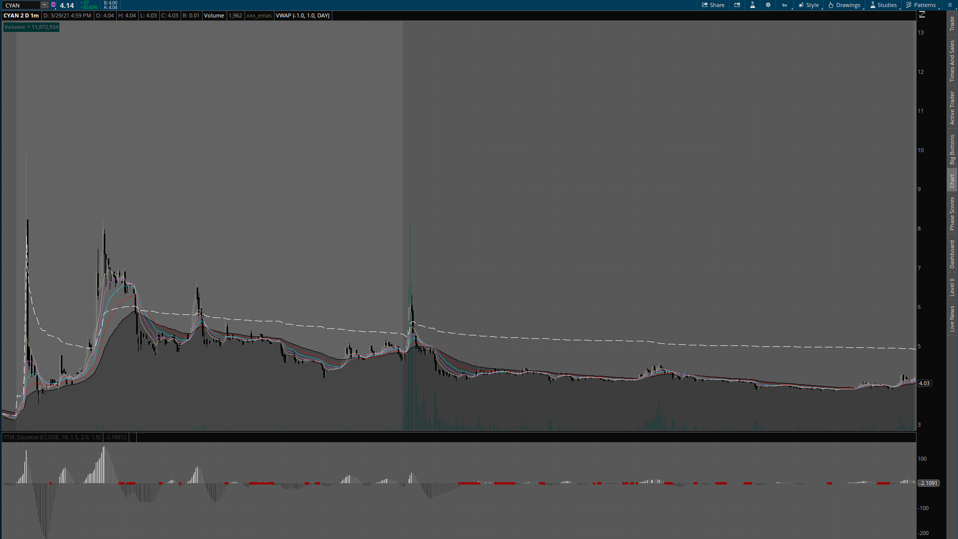The height and width of the screenshot is (539, 958).
Task: Switch to the Active Trader side tab
Action: [x=952, y=108]
